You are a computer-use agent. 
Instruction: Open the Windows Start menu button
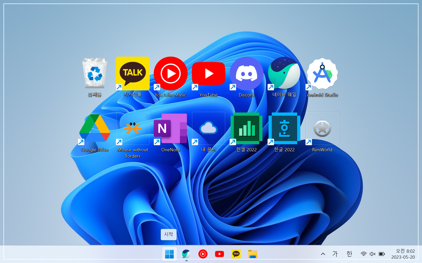click(169, 254)
